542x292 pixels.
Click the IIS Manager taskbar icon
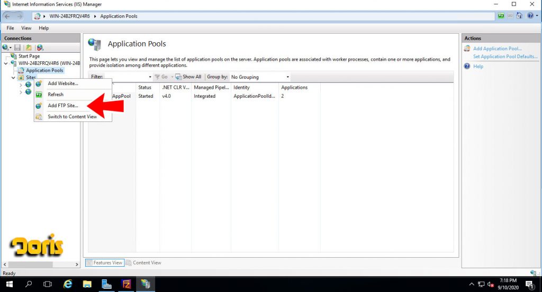pyautogui.click(x=146, y=284)
